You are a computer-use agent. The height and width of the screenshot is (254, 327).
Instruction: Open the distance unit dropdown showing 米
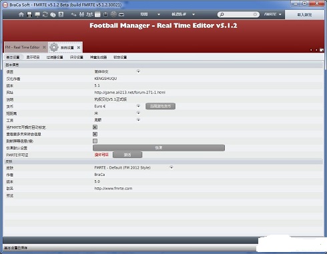[138, 113]
